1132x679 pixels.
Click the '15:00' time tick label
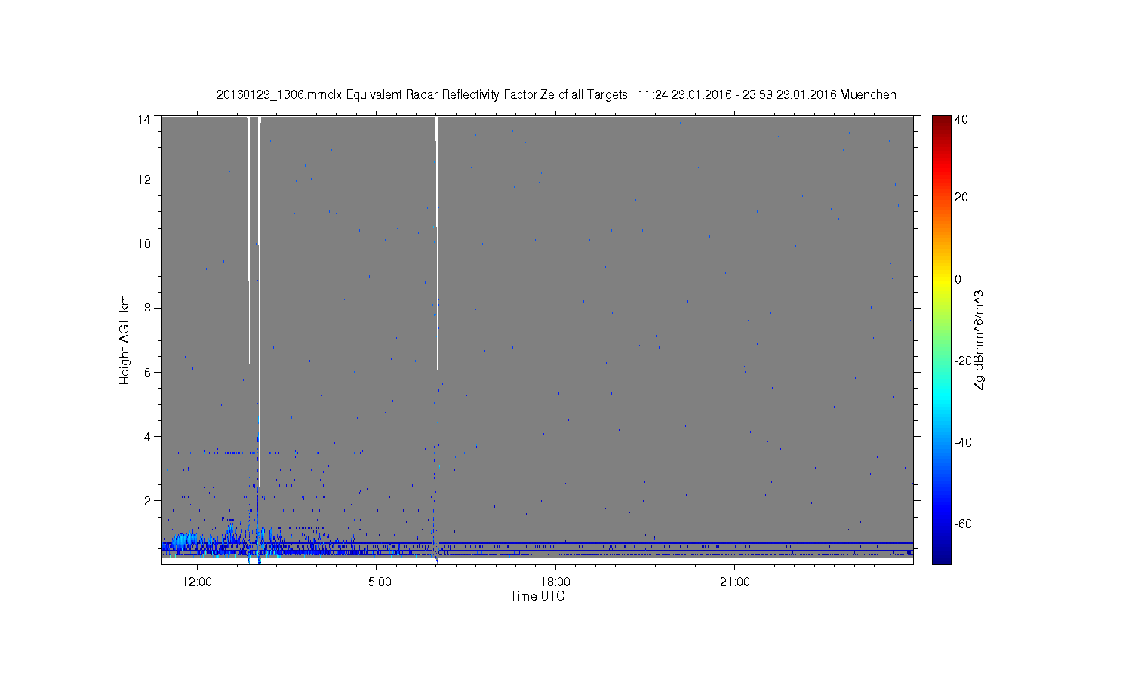(x=377, y=582)
